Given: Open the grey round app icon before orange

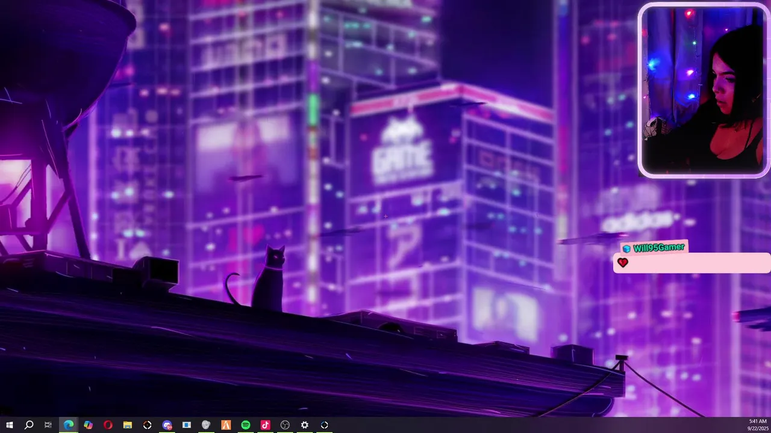Looking at the screenshot, I should [206, 425].
